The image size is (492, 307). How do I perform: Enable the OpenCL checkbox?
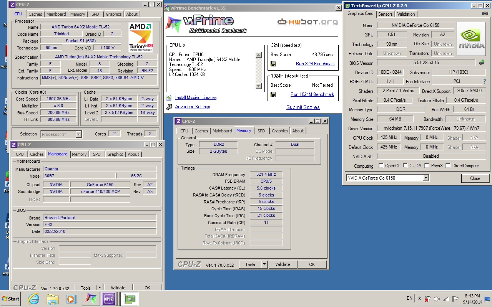tap(381, 166)
